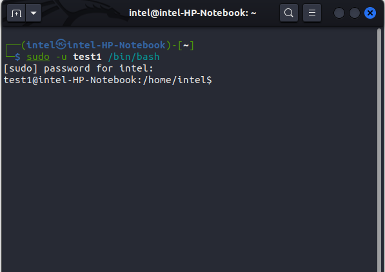The height and width of the screenshot is (272, 385).
Task: Click the -u option in the command
Action: (x=61, y=57)
